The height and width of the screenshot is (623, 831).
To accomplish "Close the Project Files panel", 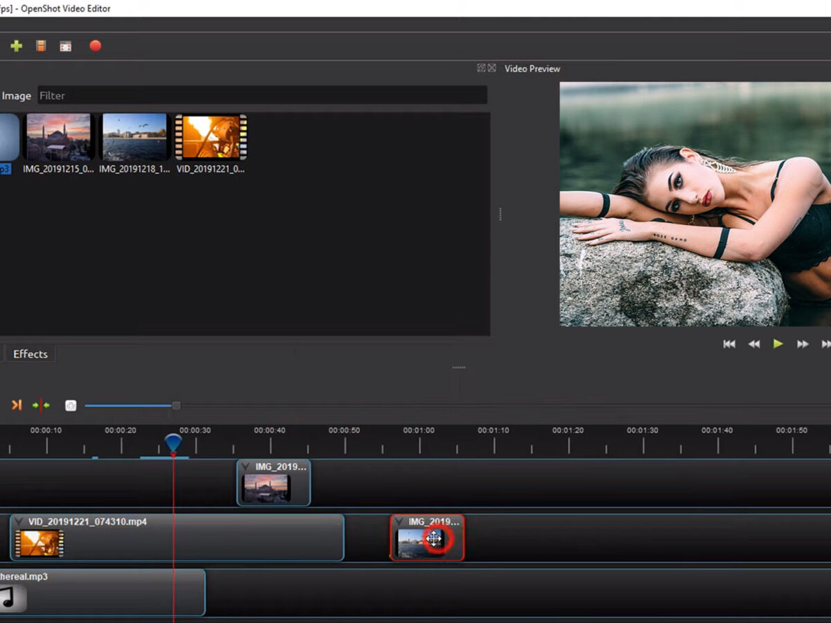I will coord(492,68).
